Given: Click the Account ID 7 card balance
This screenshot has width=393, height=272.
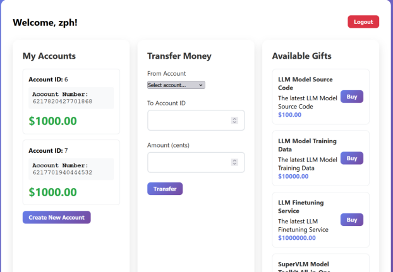Looking at the screenshot, I should click(52, 192).
